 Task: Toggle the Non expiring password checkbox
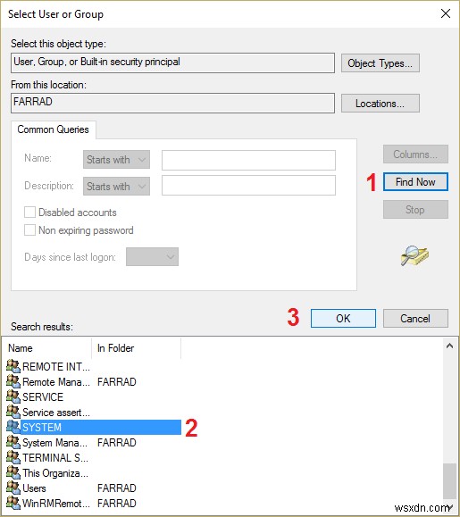(29, 229)
